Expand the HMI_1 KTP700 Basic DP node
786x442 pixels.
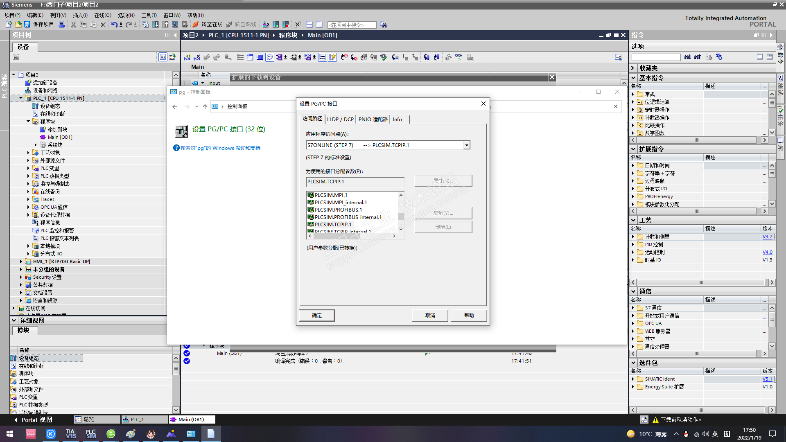(x=21, y=262)
